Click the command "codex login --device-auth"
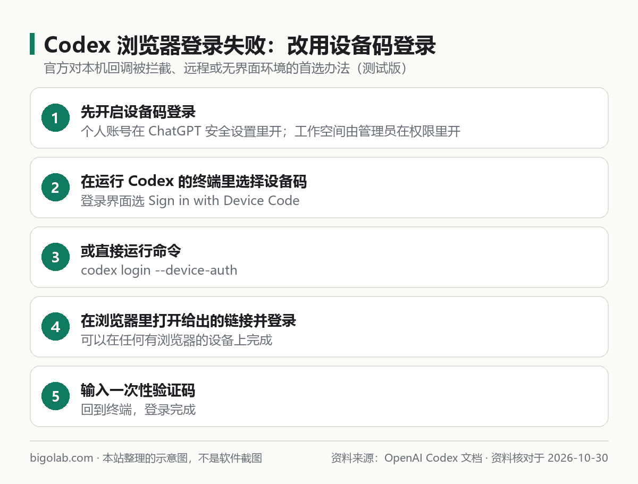 [159, 270]
